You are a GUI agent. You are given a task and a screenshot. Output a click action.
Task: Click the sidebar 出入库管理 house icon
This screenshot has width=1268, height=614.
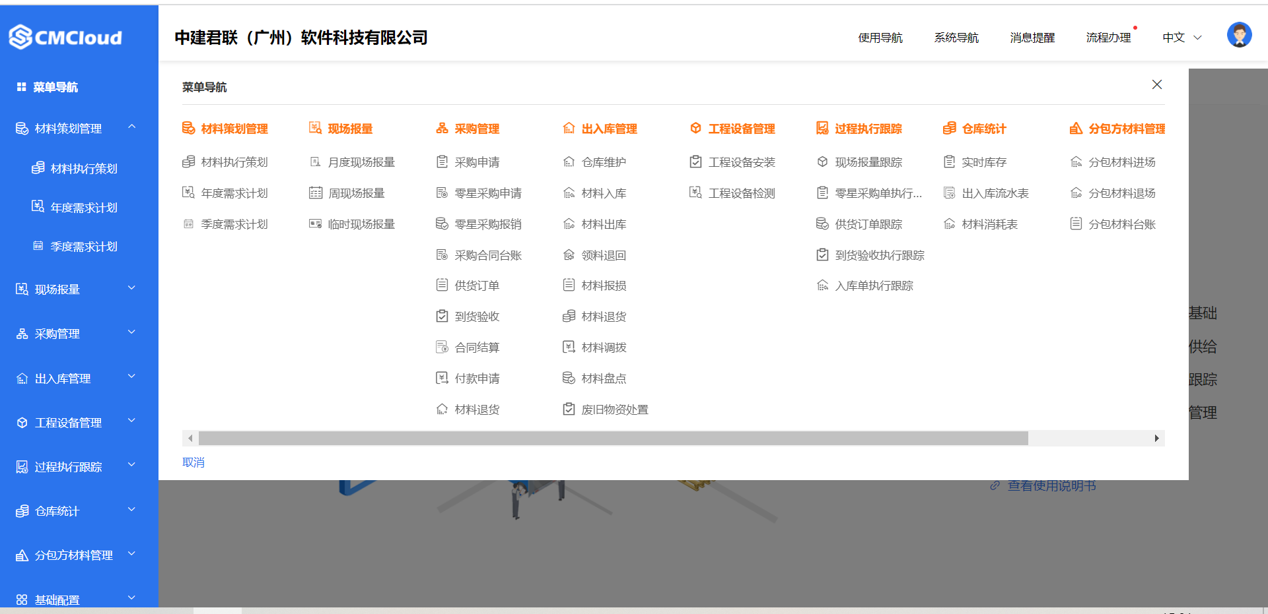pyautogui.click(x=22, y=379)
